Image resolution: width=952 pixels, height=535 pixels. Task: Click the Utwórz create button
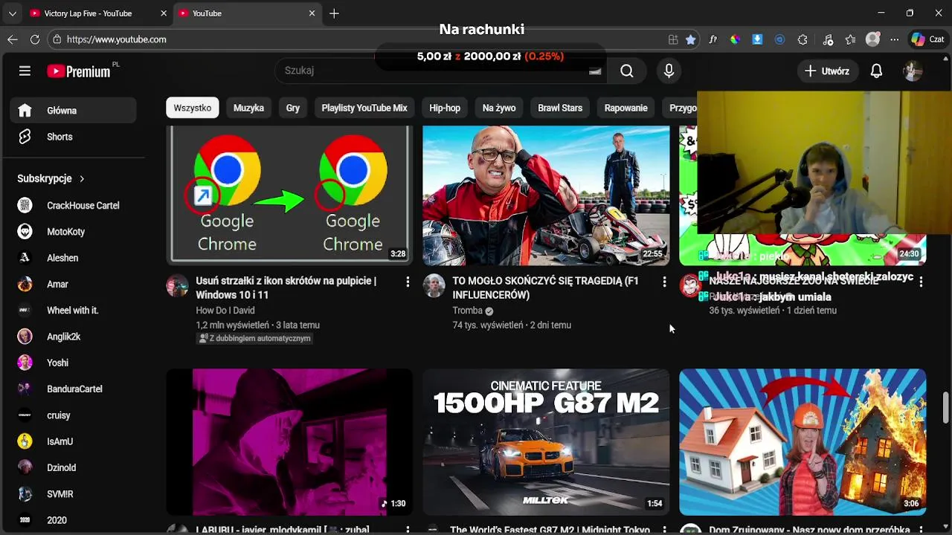coord(826,71)
